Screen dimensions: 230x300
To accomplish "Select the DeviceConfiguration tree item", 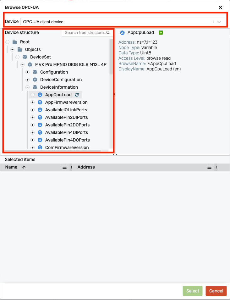I will click(x=61, y=80).
